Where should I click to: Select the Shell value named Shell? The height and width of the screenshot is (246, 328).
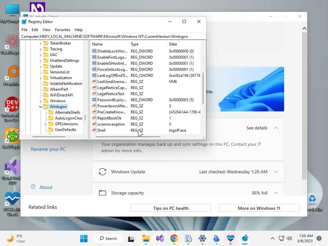(x=101, y=130)
